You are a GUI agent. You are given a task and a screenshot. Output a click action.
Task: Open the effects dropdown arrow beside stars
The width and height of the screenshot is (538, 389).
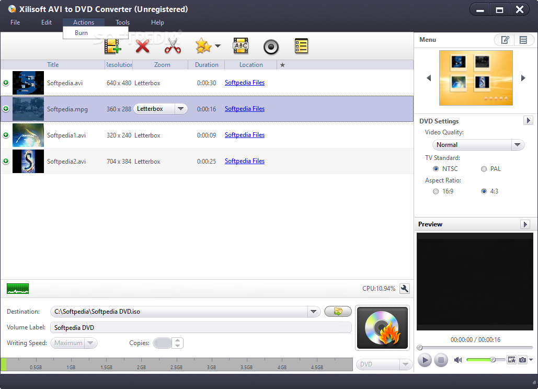coord(218,45)
